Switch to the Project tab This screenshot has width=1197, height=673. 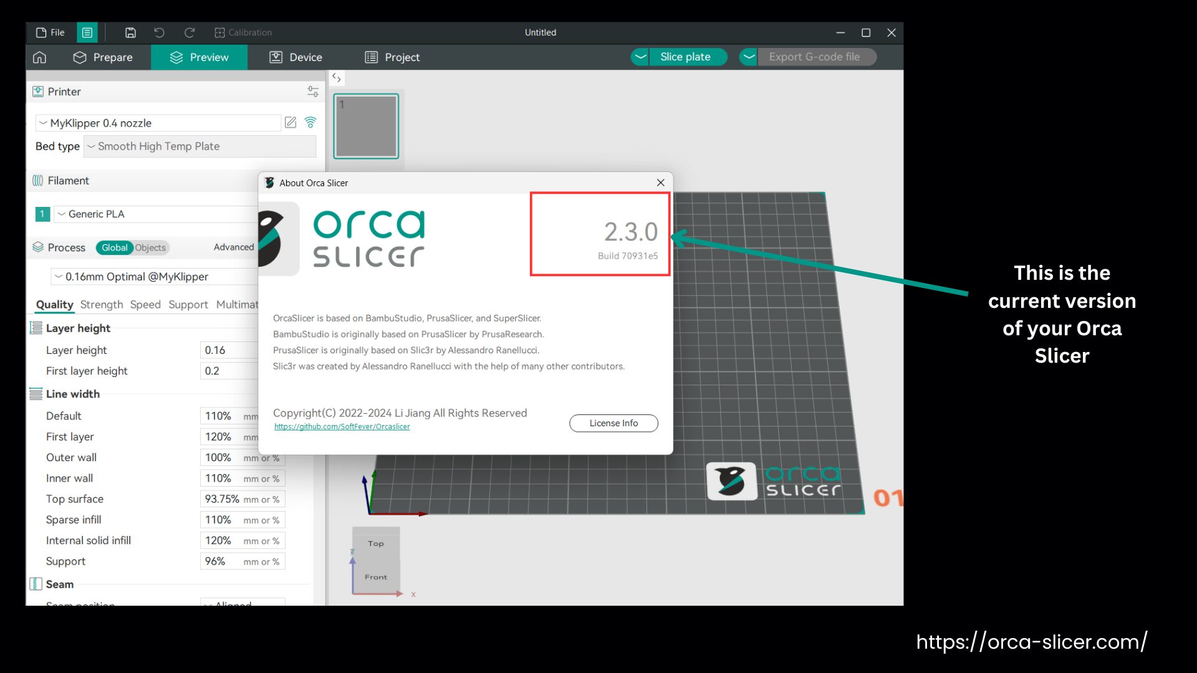tap(392, 57)
